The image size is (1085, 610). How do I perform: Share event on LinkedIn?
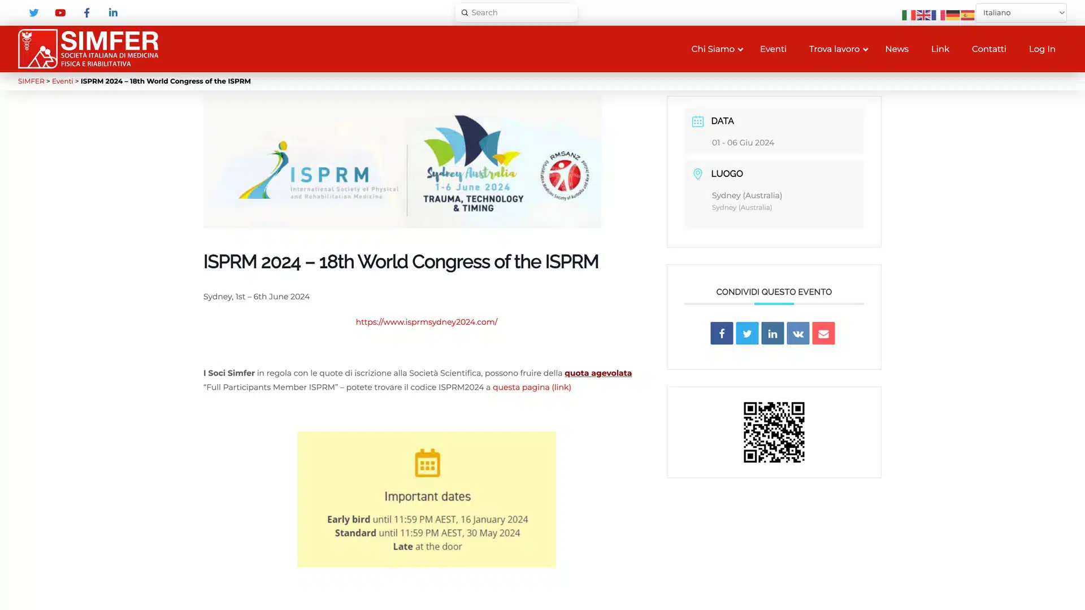772,333
